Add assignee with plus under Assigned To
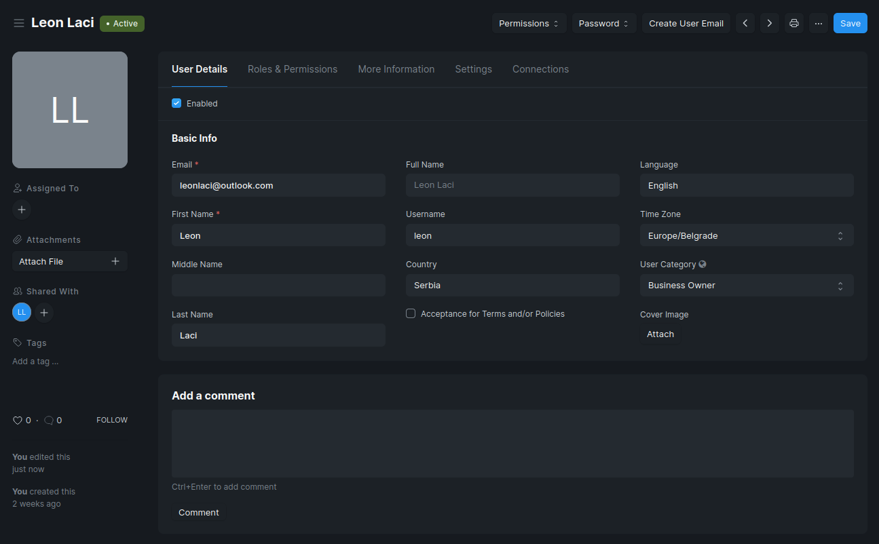This screenshot has width=879, height=544. [x=22, y=210]
